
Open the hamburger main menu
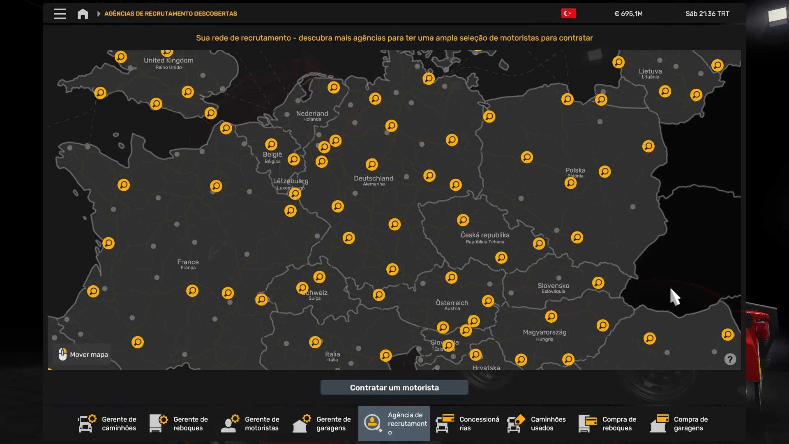(60, 14)
